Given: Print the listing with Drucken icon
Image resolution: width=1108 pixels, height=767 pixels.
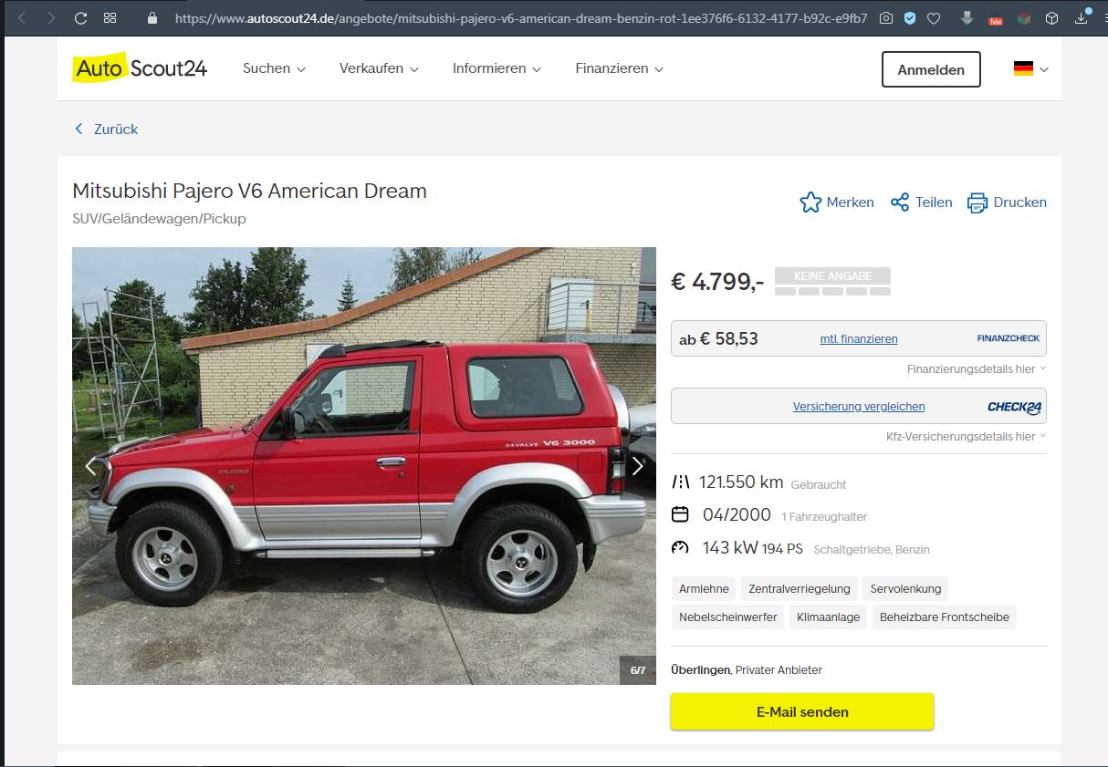Looking at the screenshot, I should pyautogui.click(x=977, y=202).
